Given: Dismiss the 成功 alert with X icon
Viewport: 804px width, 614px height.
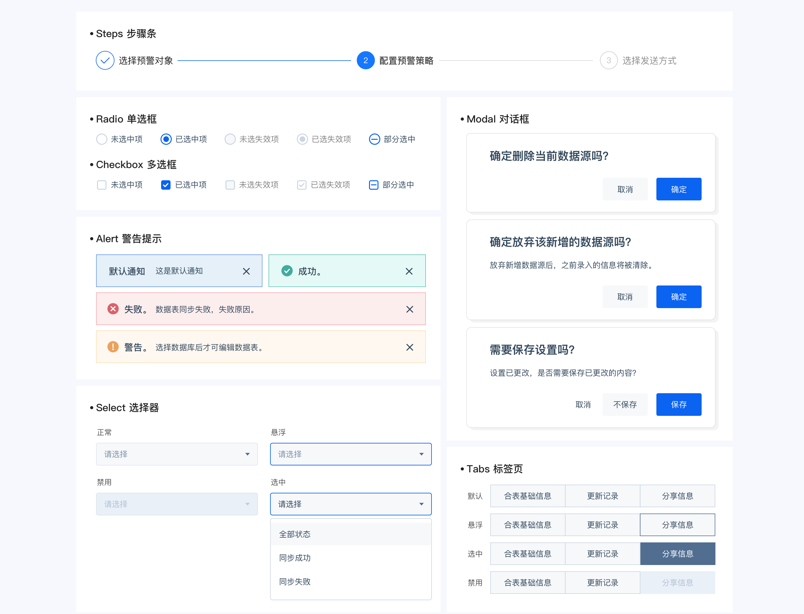Looking at the screenshot, I should click(x=409, y=271).
